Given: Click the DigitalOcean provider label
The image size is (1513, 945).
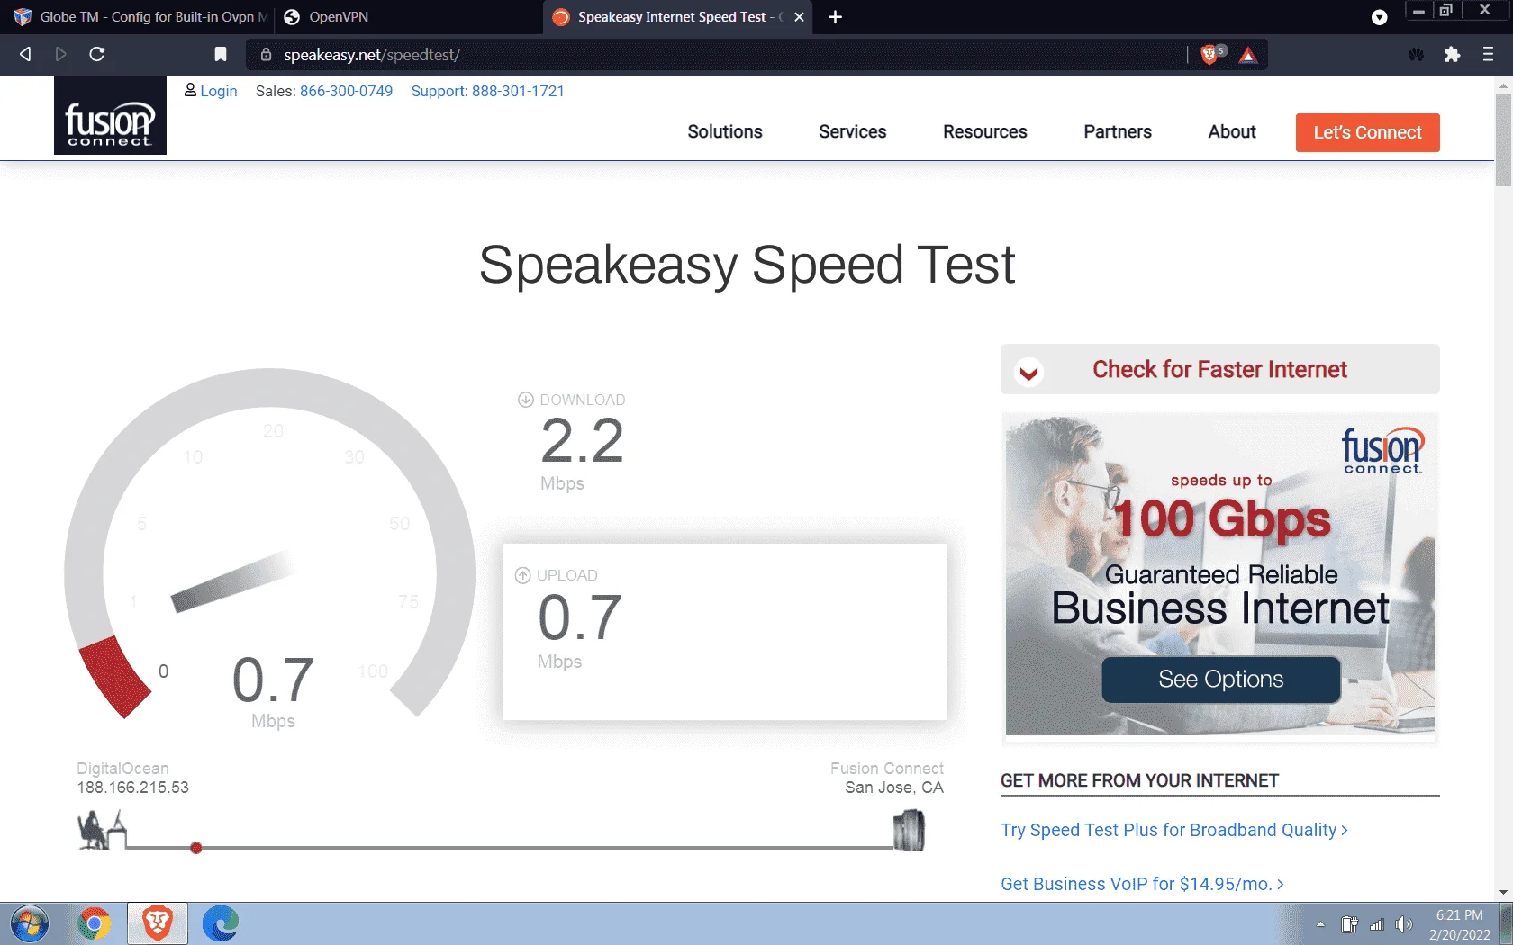Looking at the screenshot, I should [122, 768].
